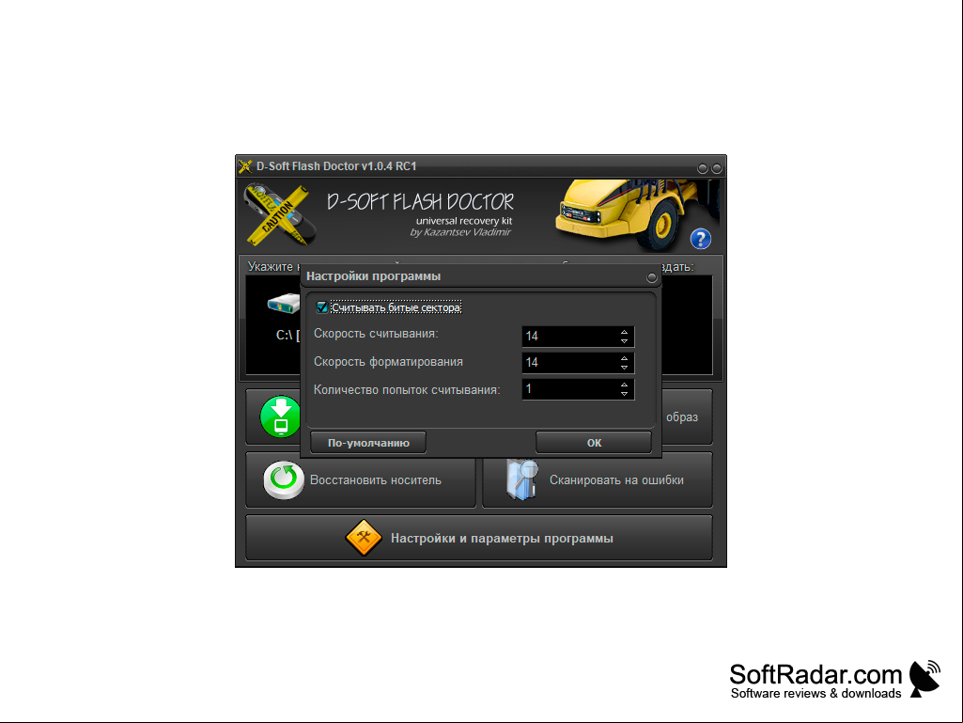Click the Количество попыток считывания input field
This screenshot has height=723, width=963.
tap(578, 389)
